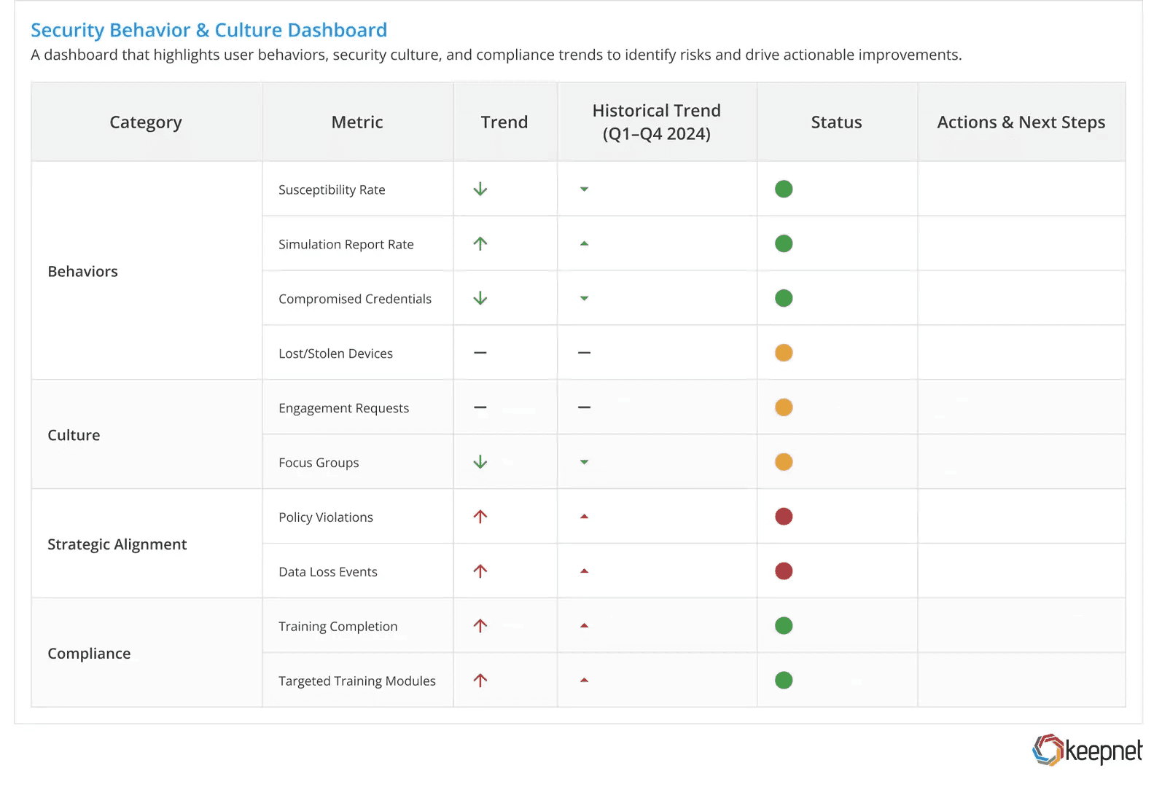1162x787 pixels.
Task: Select the Strategic Alignment category cell
Action: tap(147, 544)
